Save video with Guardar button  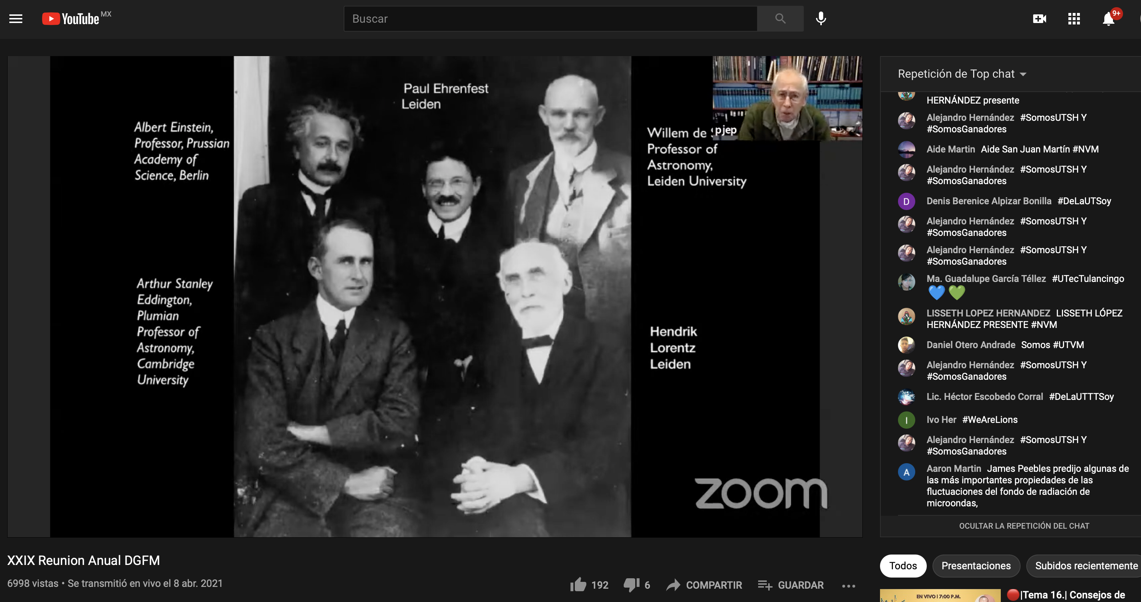tap(791, 585)
